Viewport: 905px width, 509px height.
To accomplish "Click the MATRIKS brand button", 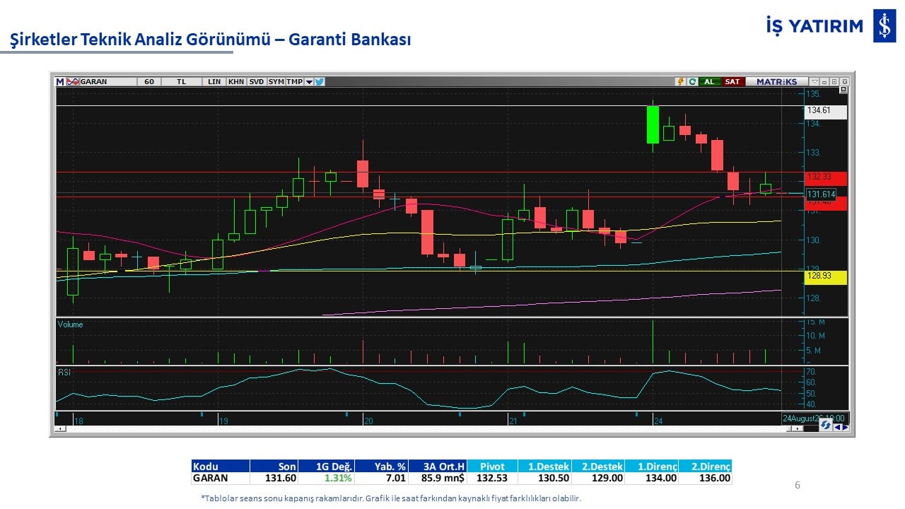I will 776,81.
